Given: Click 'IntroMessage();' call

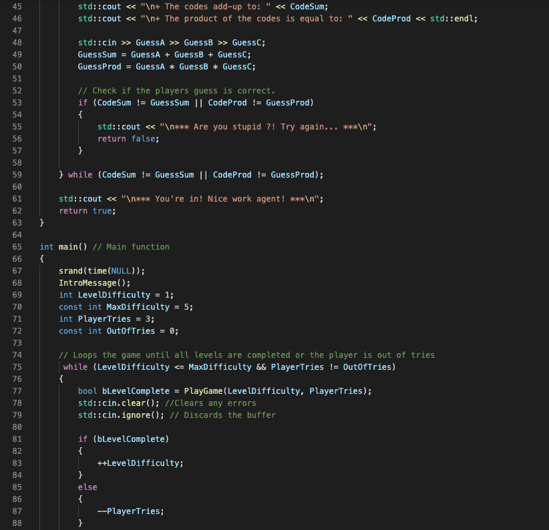Looking at the screenshot, I should click(x=94, y=283).
